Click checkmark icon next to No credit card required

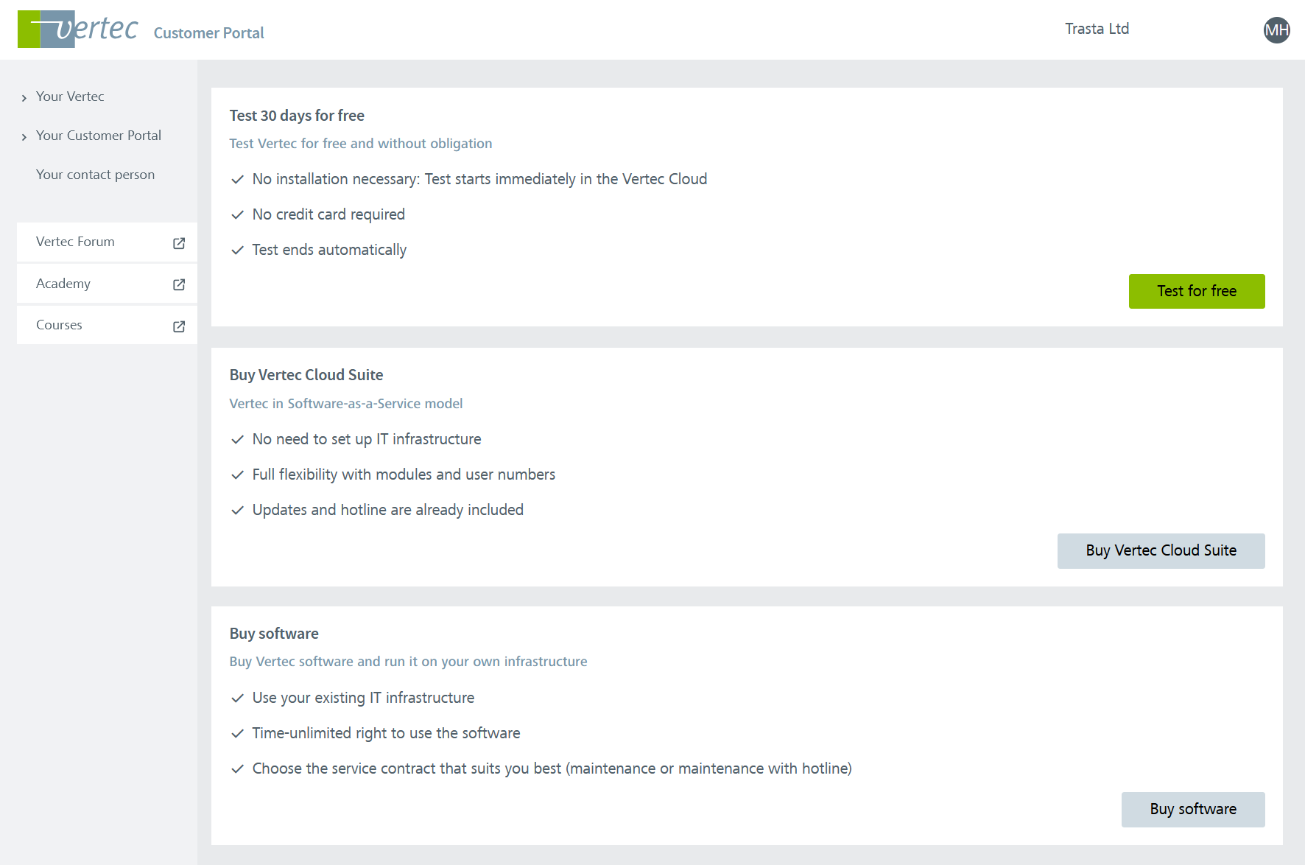pyautogui.click(x=237, y=215)
